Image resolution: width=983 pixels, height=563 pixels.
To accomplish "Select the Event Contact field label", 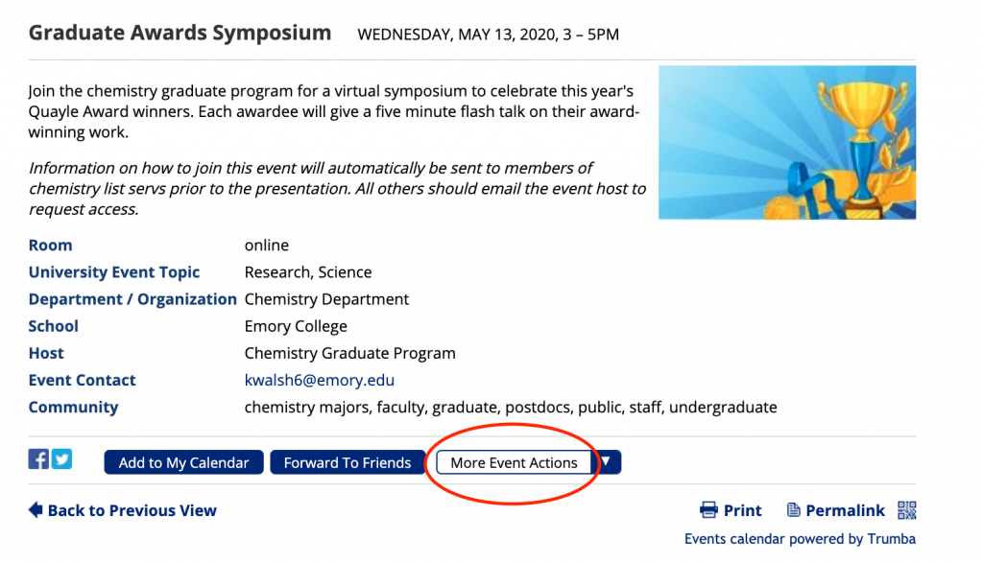I will (x=82, y=380).
